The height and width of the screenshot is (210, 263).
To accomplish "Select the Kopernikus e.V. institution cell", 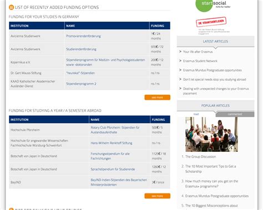I will coord(37,62).
